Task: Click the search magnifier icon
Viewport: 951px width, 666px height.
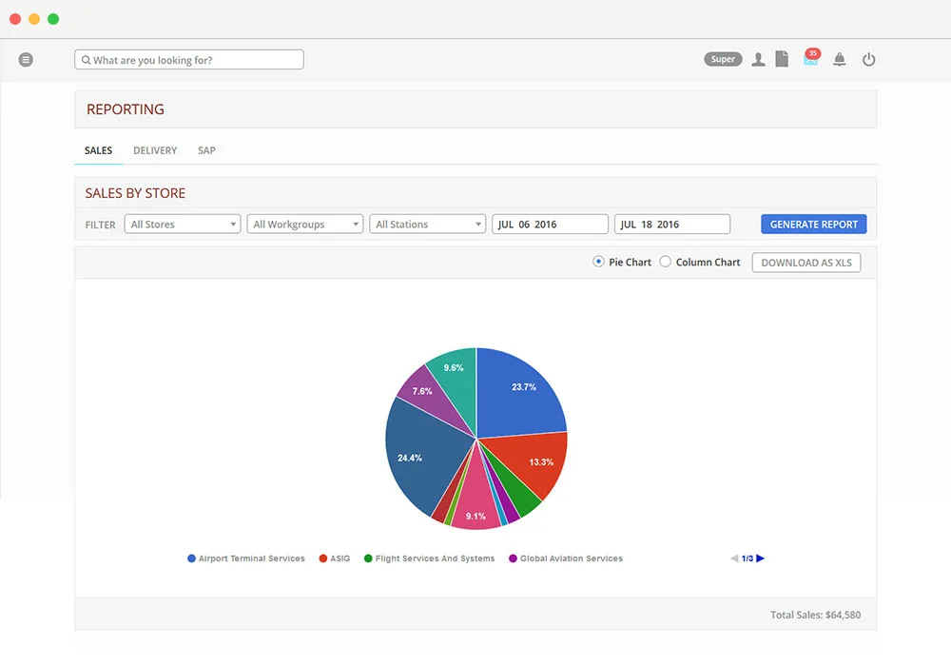Action: pos(86,59)
